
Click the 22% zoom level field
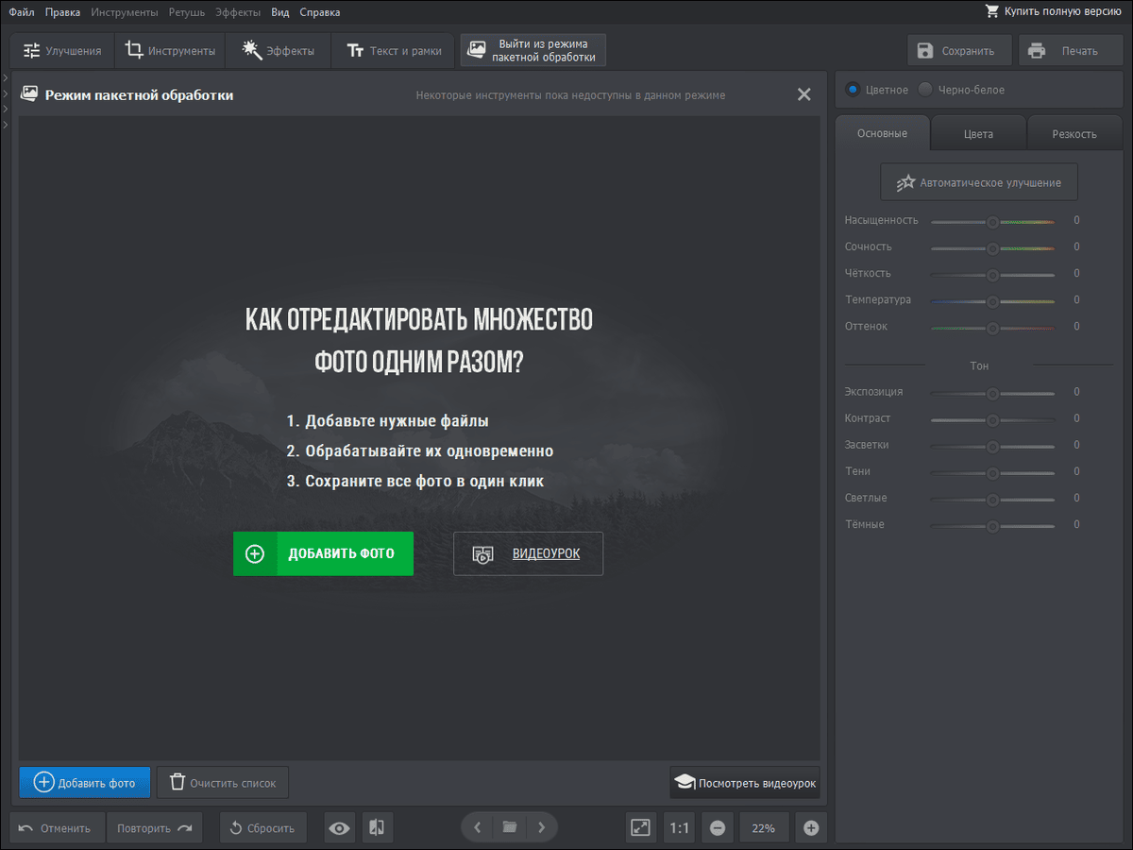click(764, 828)
